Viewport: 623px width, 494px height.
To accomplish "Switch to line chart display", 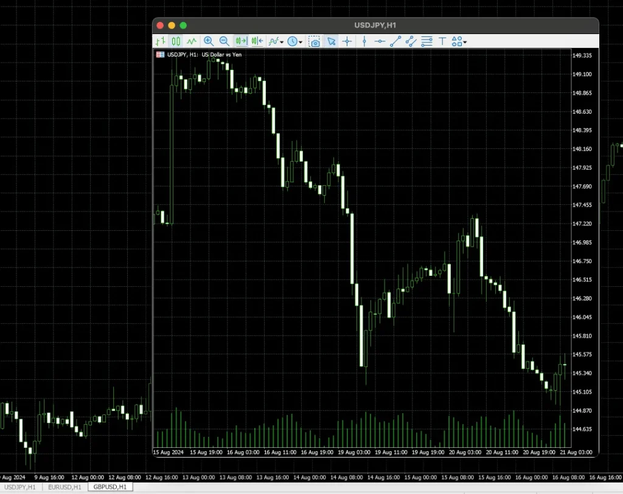I will pyautogui.click(x=192, y=41).
